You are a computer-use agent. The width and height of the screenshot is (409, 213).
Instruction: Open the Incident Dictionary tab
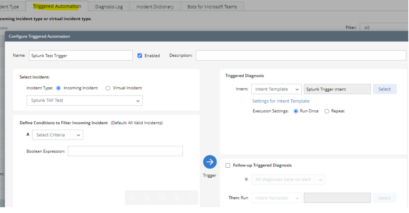click(155, 7)
